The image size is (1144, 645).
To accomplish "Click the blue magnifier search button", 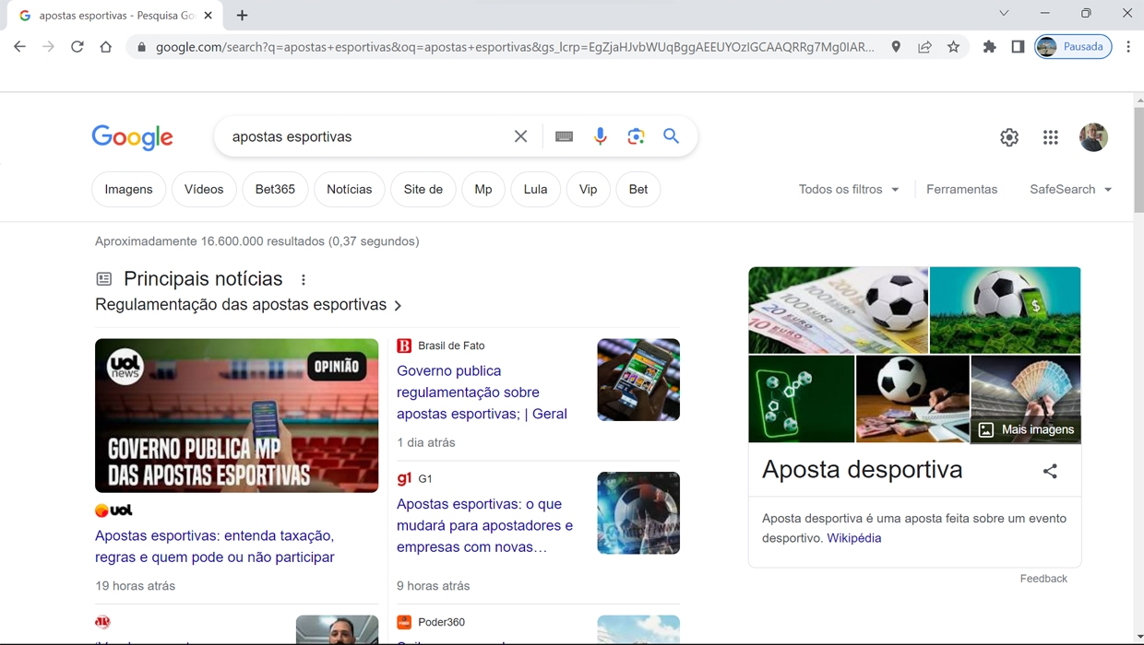I will [671, 136].
